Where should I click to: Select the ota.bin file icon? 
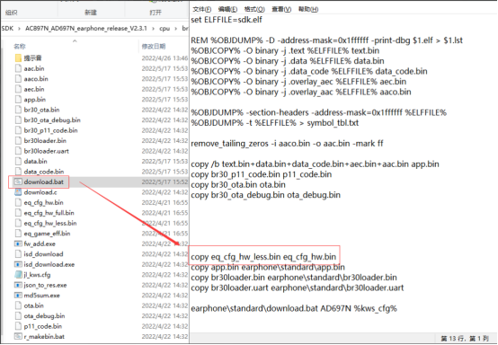tap(18, 305)
